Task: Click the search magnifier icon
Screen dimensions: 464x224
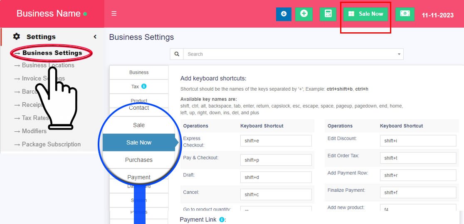Action: click(x=177, y=54)
